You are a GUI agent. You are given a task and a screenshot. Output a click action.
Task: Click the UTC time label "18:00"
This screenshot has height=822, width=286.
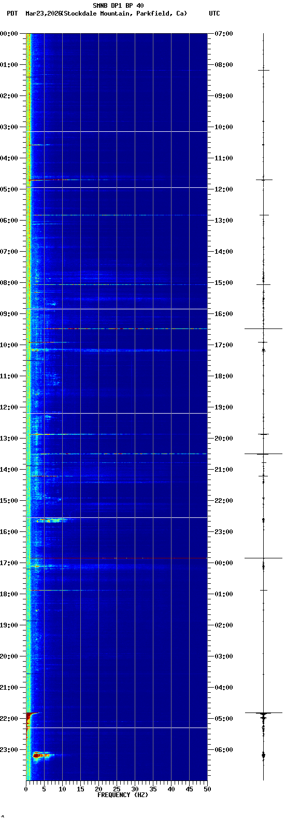pos(224,376)
